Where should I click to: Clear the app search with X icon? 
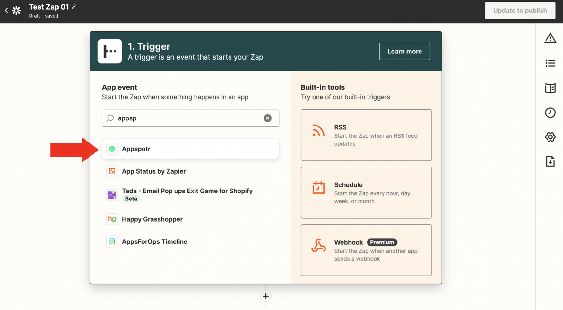(x=267, y=118)
